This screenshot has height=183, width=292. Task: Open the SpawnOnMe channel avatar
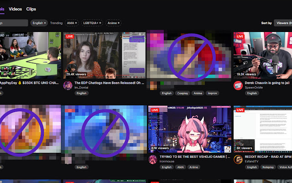click(x=238, y=86)
